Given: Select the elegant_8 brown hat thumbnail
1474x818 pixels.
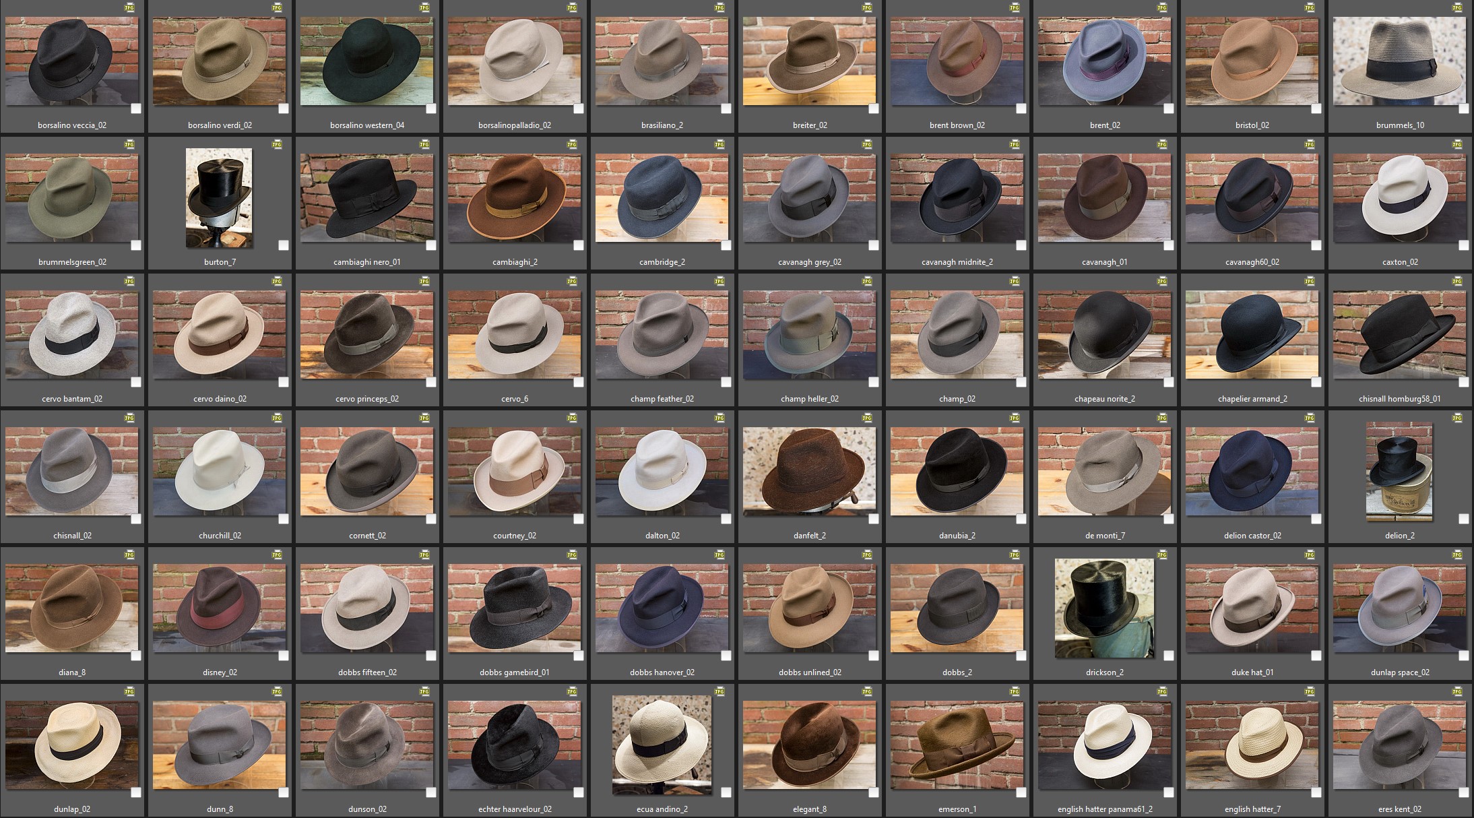Looking at the screenshot, I should [809, 745].
